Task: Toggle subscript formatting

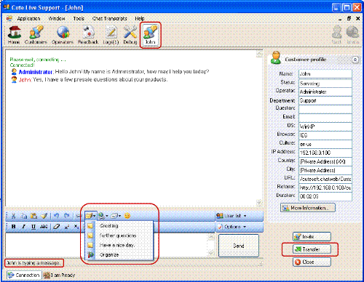Action: pos(76,227)
